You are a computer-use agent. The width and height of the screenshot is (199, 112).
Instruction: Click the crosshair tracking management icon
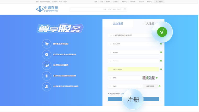point(47,76)
